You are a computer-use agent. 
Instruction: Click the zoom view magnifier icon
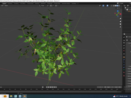click(120, 19)
